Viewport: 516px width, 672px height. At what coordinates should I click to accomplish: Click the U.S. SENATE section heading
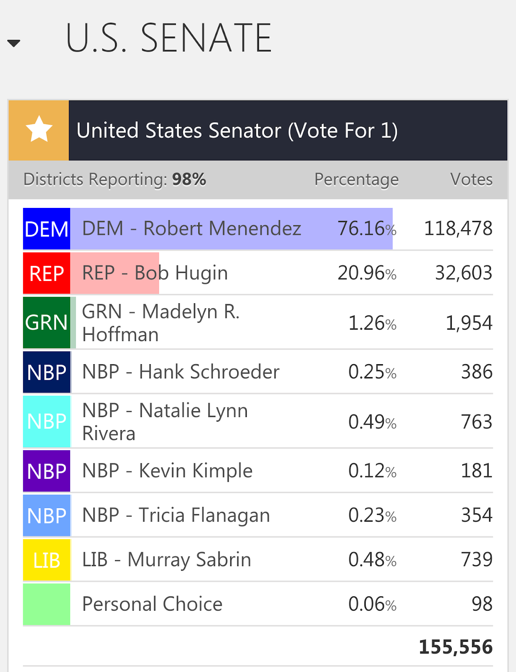tap(169, 38)
